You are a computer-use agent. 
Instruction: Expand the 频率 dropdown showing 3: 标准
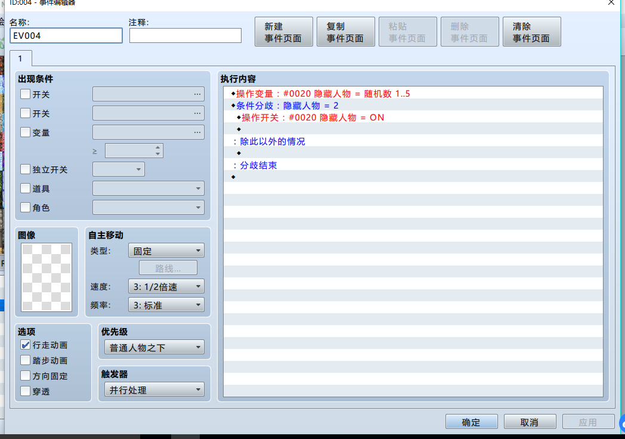pos(166,305)
